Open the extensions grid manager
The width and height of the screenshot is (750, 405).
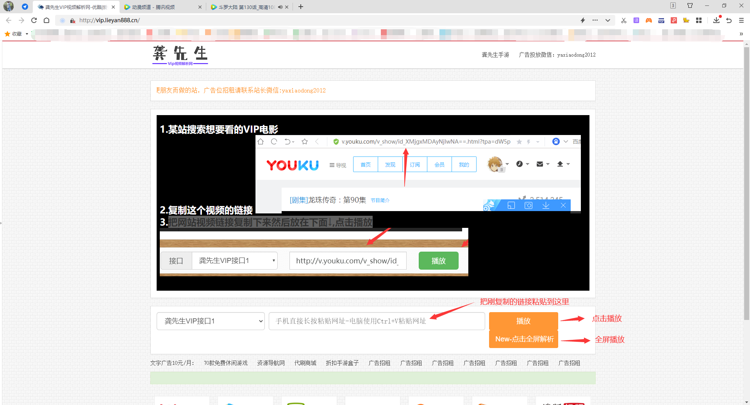[x=699, y=20]
